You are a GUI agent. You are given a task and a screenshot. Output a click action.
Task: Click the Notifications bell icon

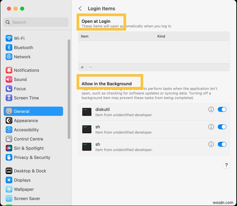9,70
